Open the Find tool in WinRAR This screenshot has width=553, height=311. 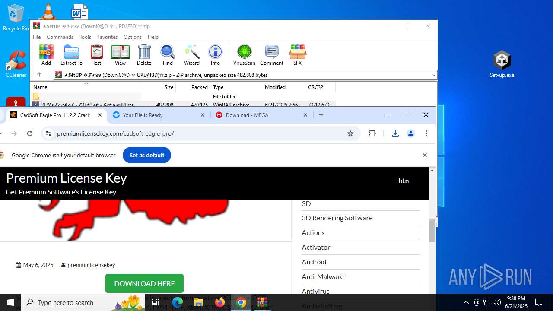pyautogui.click(x=168, y=55)
